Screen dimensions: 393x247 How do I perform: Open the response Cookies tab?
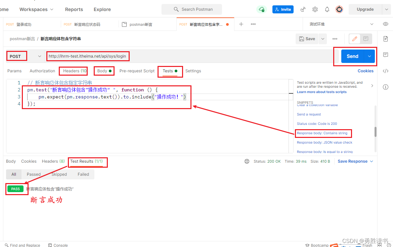29,161
